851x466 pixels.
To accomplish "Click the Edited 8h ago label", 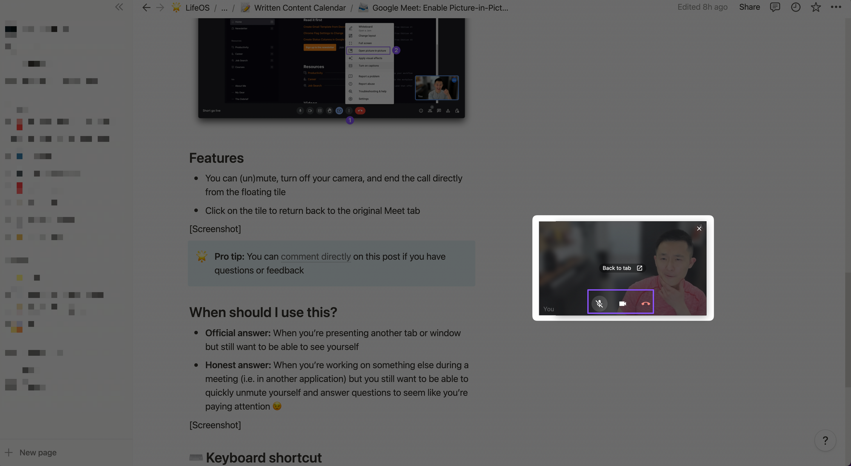I will point(702,7).
